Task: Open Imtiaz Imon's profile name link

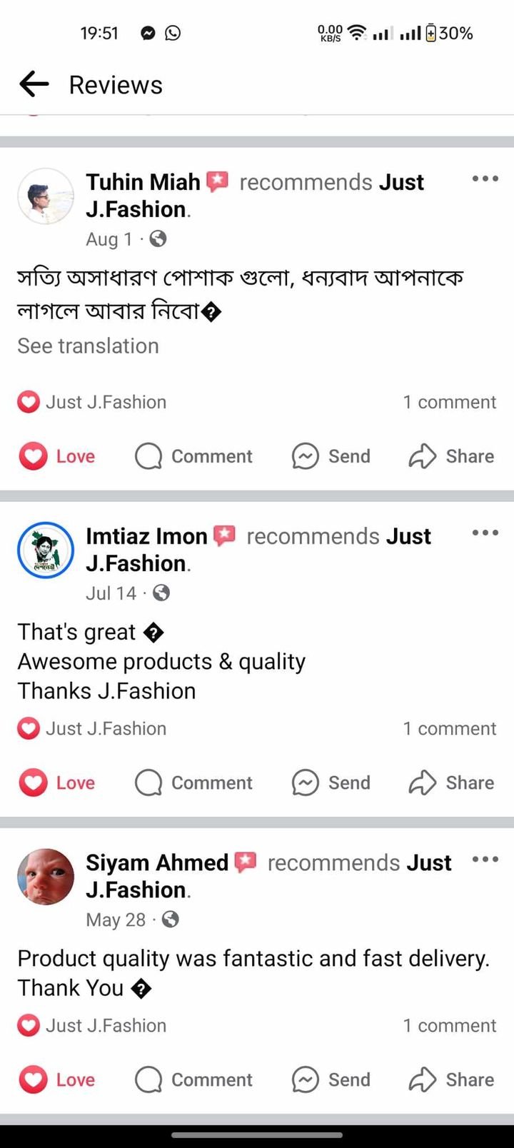Action: pyautogui.click(x=146, y=536)
